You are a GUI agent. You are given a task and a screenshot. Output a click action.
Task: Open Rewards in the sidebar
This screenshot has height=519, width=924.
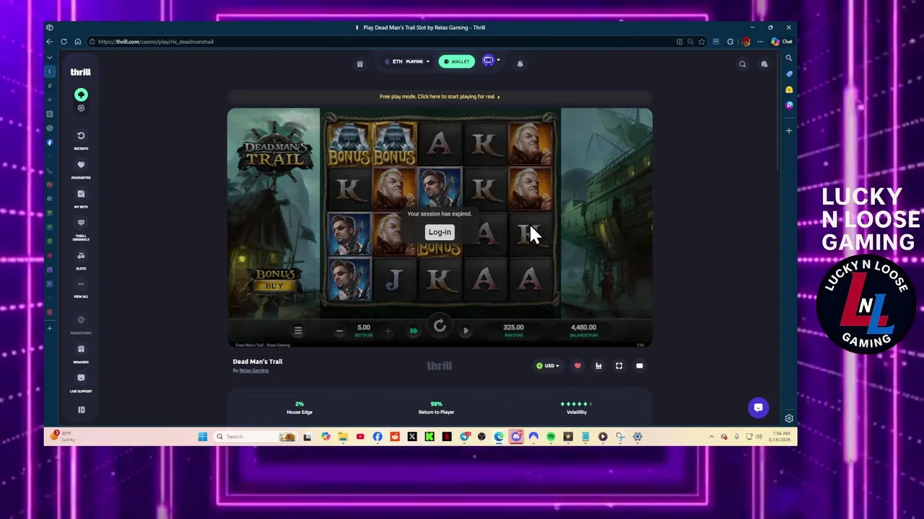click(81, 353)
